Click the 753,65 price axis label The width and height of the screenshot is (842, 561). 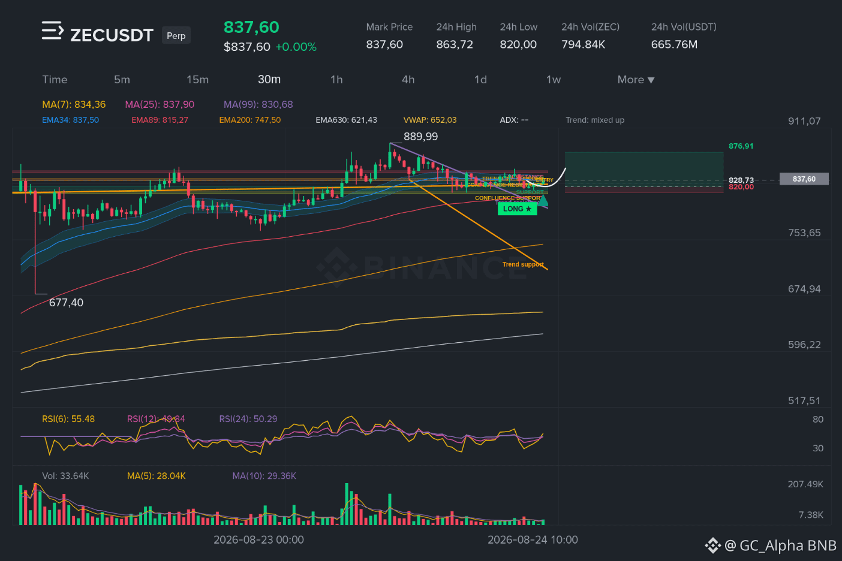(804, 233)
